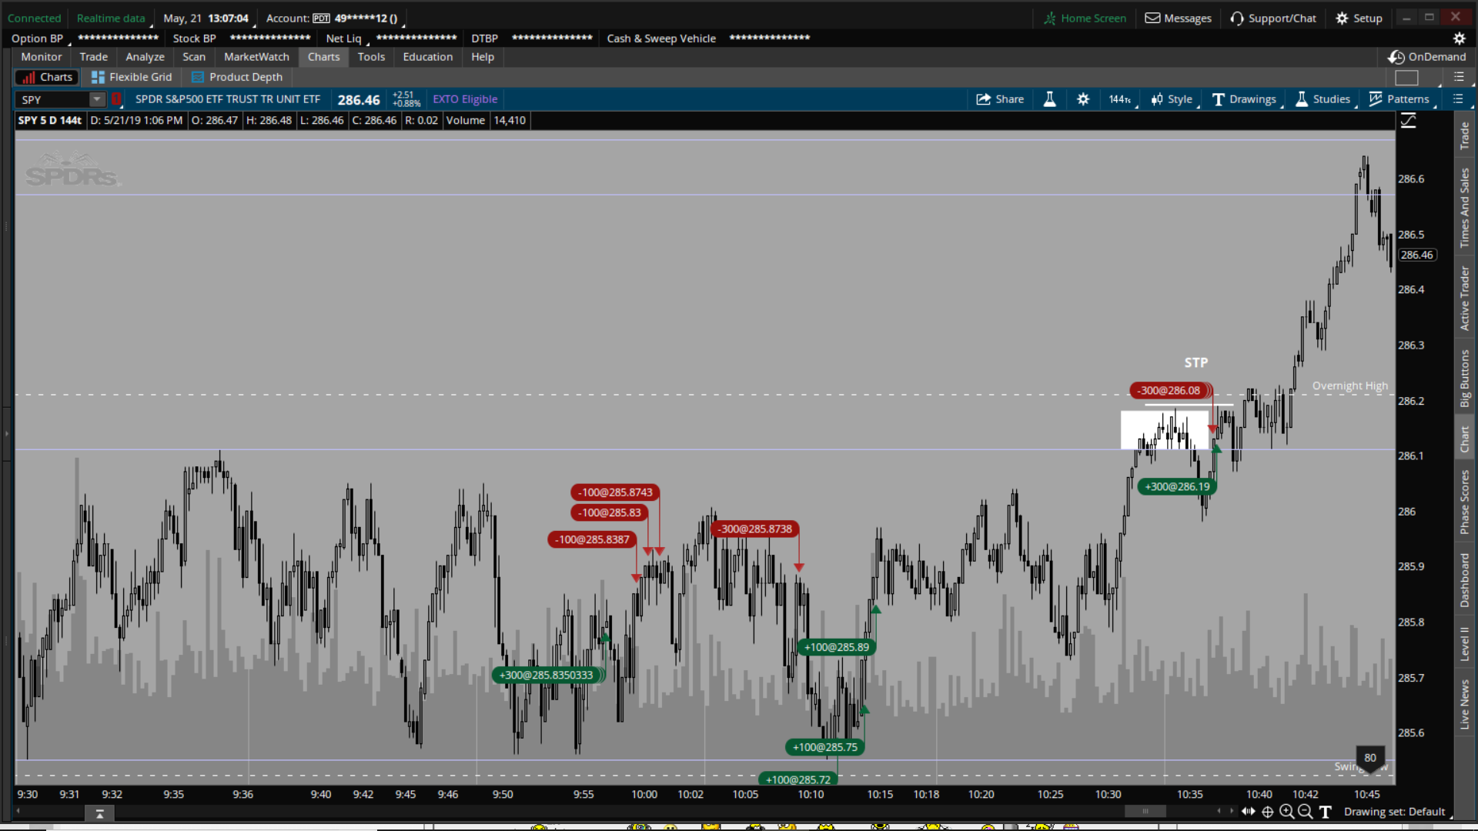Open the Times And Sales side panel

coord(1465,208)
